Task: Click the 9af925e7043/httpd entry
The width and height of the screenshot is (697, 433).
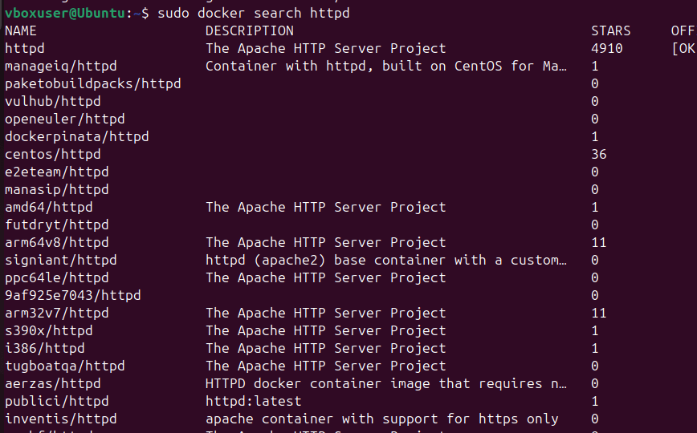Action: click(x=73, y=295)
